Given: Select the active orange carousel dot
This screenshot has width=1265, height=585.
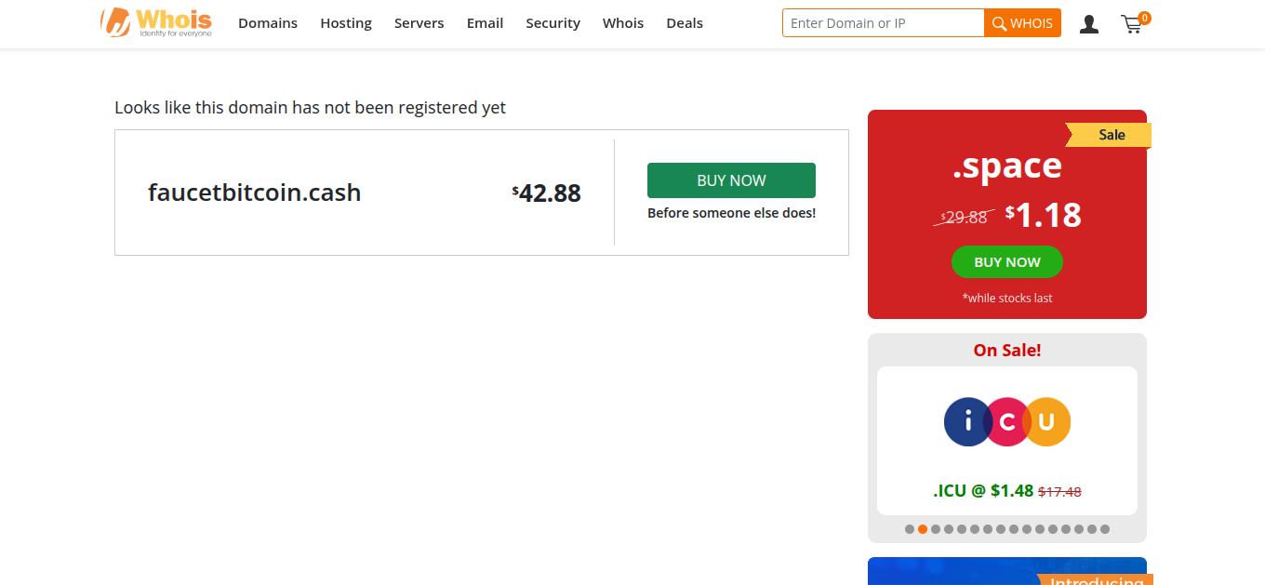Looking at the screenshot, I should coord(923,529).
